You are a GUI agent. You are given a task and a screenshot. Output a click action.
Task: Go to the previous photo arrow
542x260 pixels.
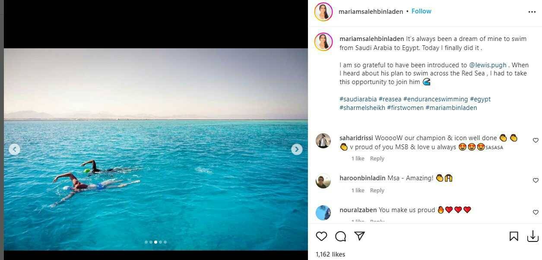coord(15,149)
